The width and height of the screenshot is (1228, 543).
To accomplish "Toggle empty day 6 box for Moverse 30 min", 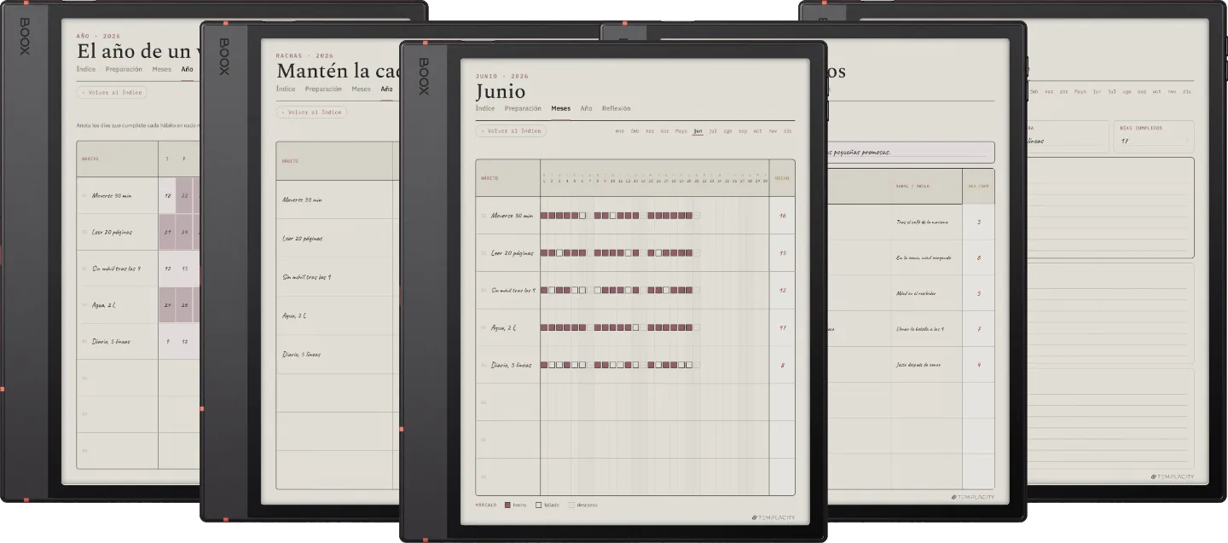I will click(582, 216).
